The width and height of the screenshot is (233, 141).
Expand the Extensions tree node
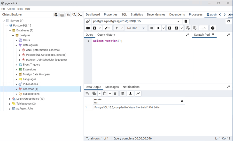[x=16, y=69]
